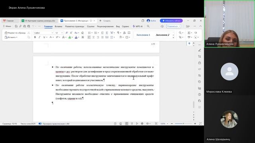Open the ribbon search magnifier
Viewport: 255px width, 143px height.
[x=148, y=26]
